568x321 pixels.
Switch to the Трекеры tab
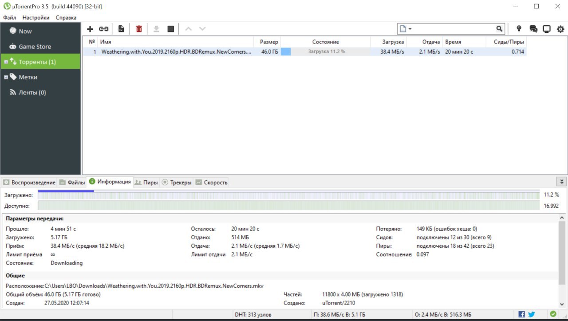[177, 182]
